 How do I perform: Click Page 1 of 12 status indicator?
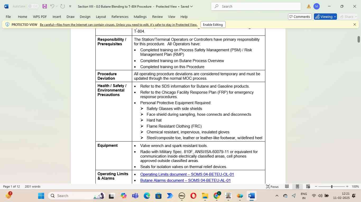12,186
